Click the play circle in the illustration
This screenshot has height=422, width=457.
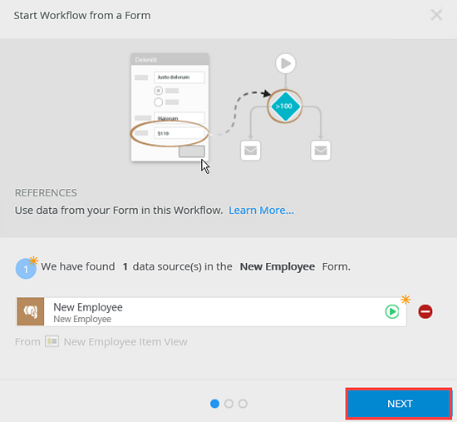286,63
